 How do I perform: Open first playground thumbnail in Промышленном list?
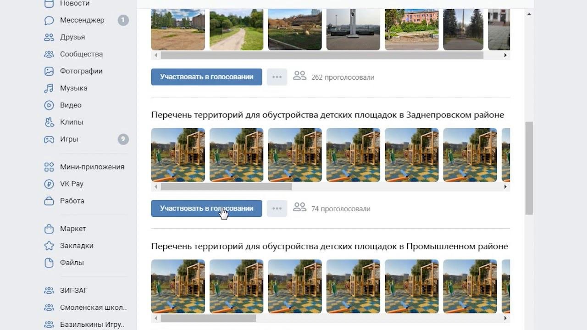pyautogui.click(x=178, y=286)
